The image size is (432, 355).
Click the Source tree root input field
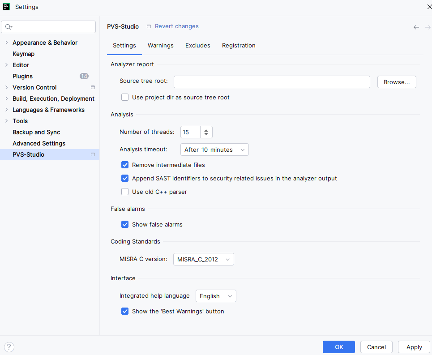[272, 82]
